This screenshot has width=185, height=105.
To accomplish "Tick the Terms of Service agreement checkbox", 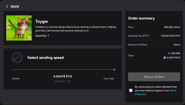I will coord(131,90).
